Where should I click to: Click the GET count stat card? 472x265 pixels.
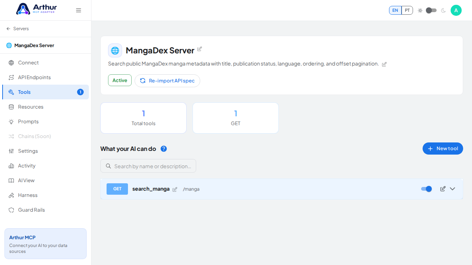click(236, 118)
